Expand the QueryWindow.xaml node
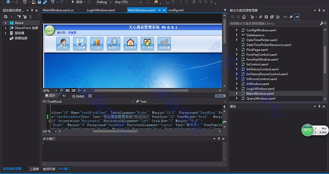Screen dimensions: 329x174 tap(237, 98)
